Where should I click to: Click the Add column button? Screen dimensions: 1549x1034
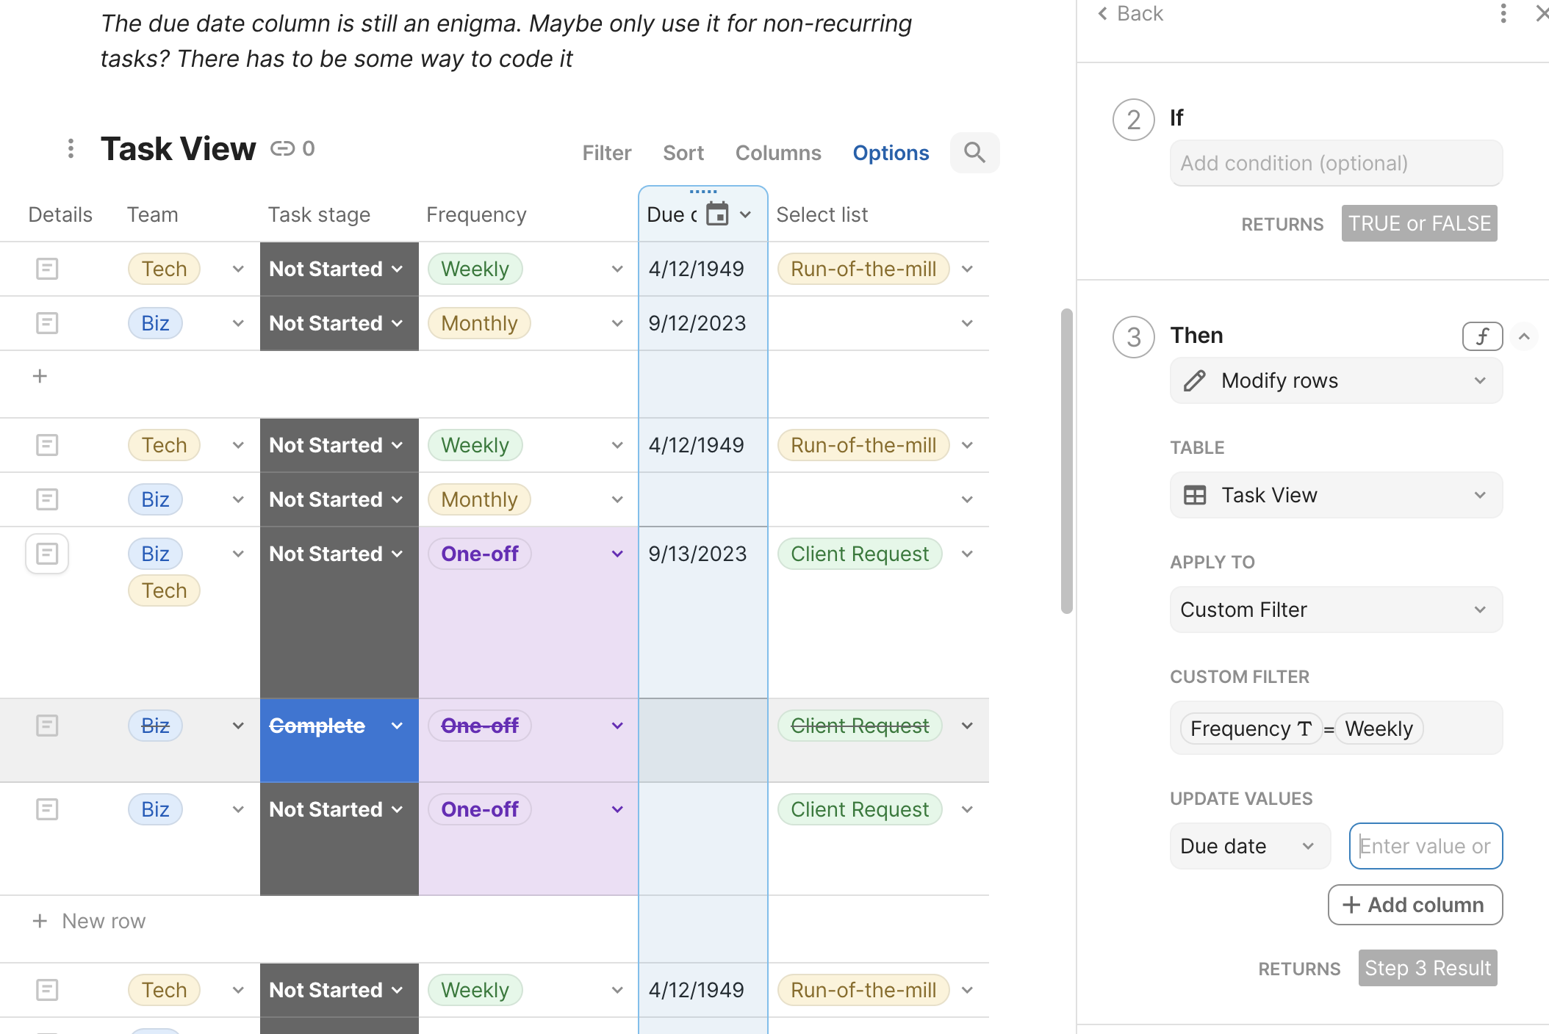point(1415,905)
